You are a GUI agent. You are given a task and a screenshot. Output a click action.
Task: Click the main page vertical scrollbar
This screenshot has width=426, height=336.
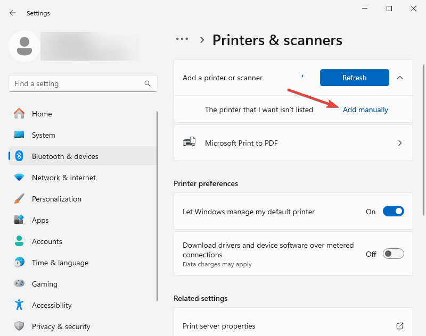tap(423, 140)
